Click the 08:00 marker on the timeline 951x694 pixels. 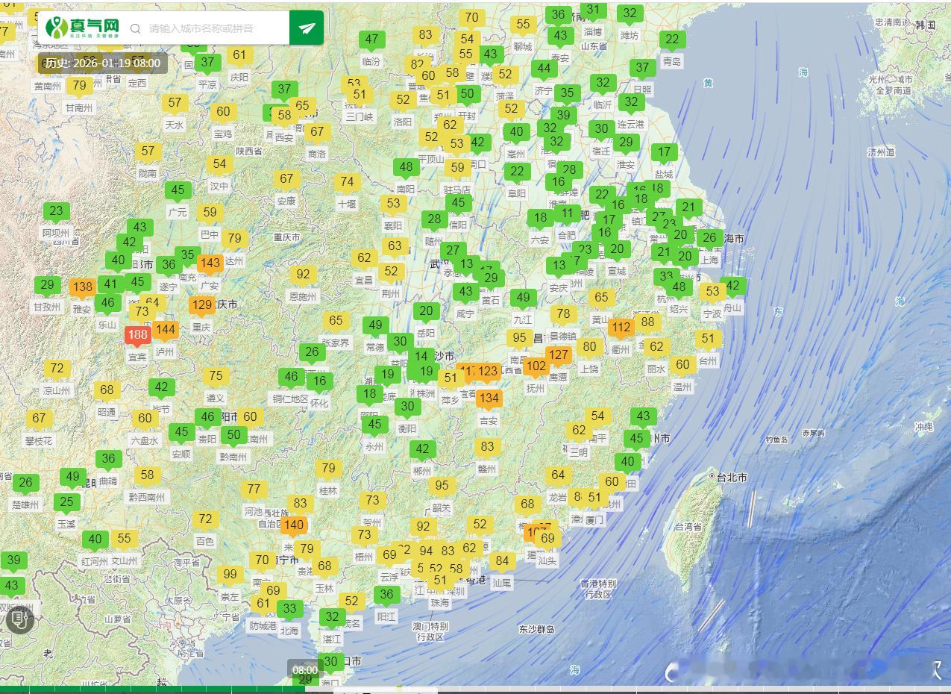(x=305, y=669)
